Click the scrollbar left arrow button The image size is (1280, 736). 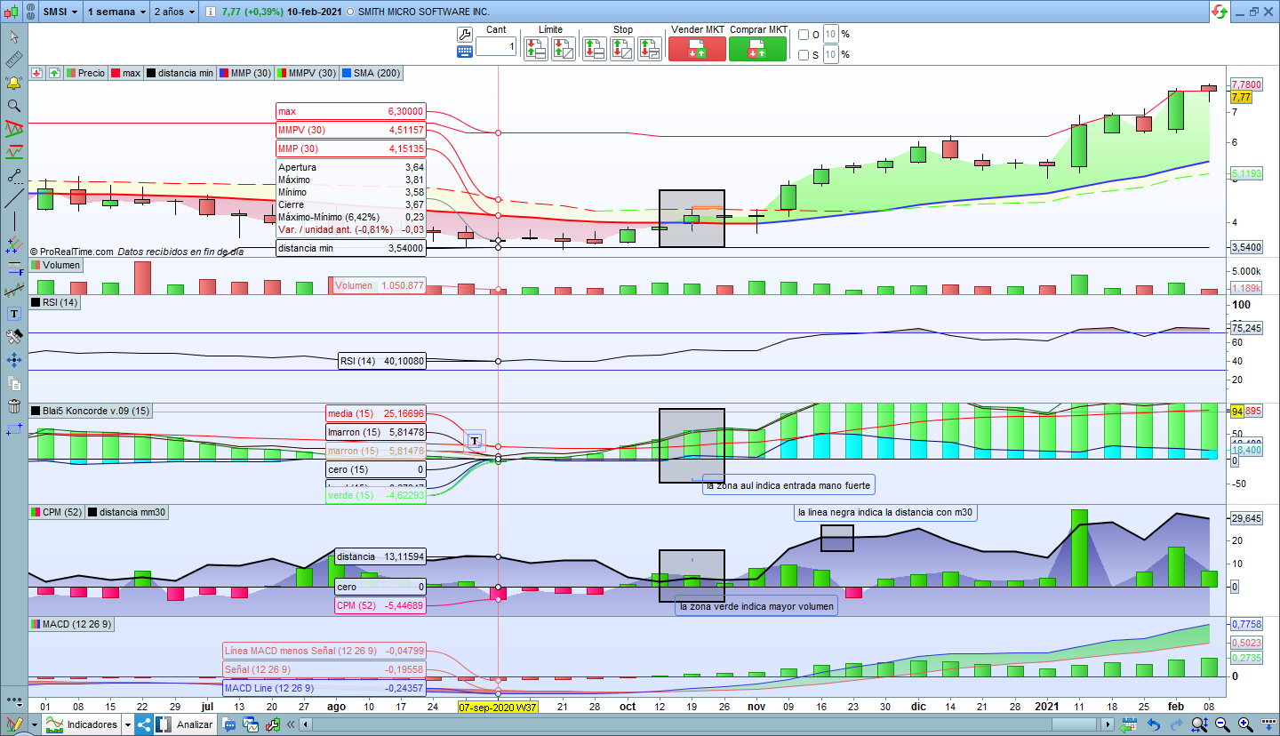click(305, 724)
